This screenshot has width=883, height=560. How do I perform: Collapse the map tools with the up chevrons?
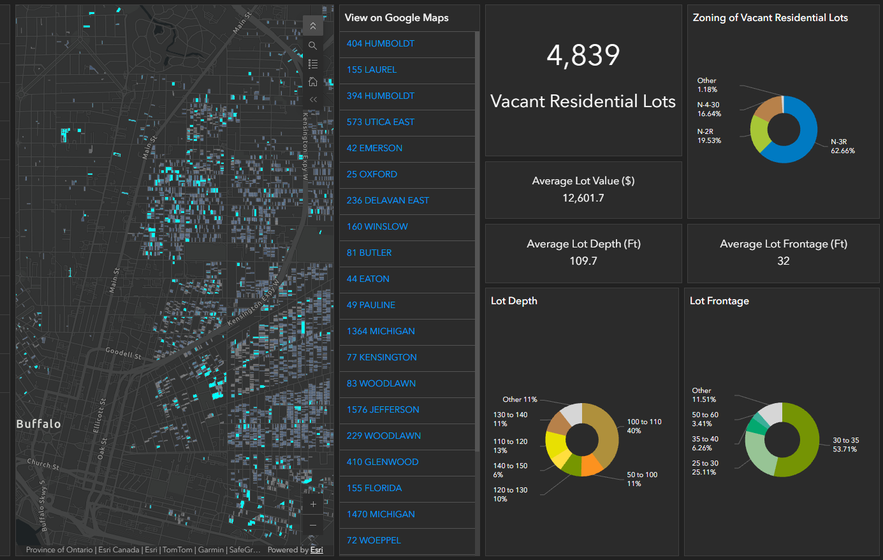pyautogui.click(x=313, y=26)
